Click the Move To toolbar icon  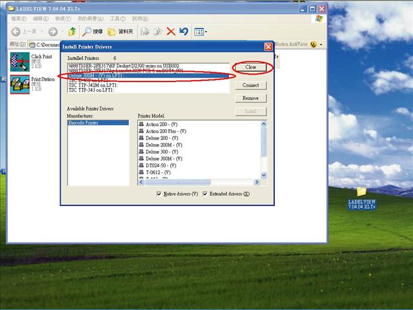145,32
